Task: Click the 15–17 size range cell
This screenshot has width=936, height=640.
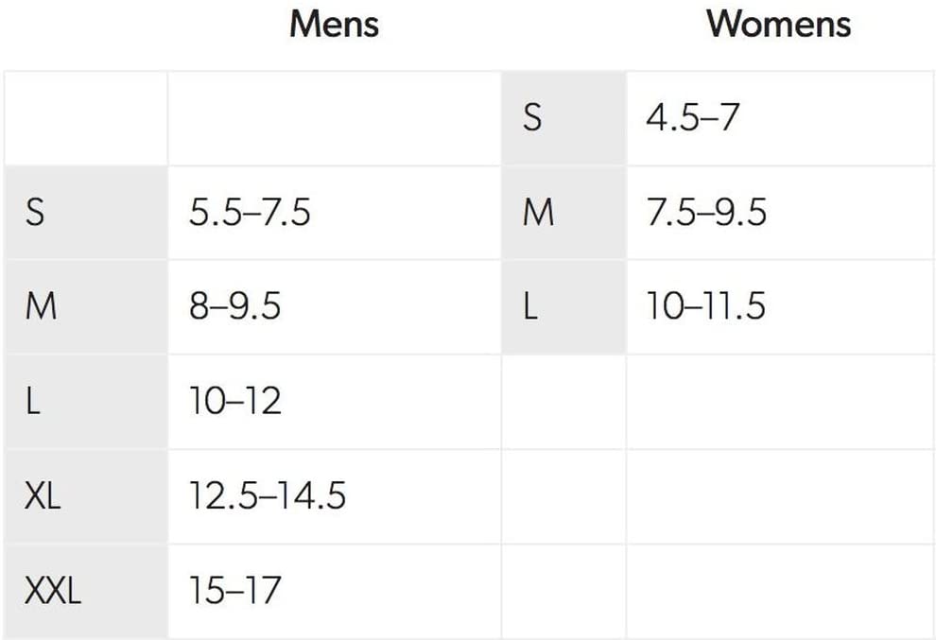Action: pos(234,591)
